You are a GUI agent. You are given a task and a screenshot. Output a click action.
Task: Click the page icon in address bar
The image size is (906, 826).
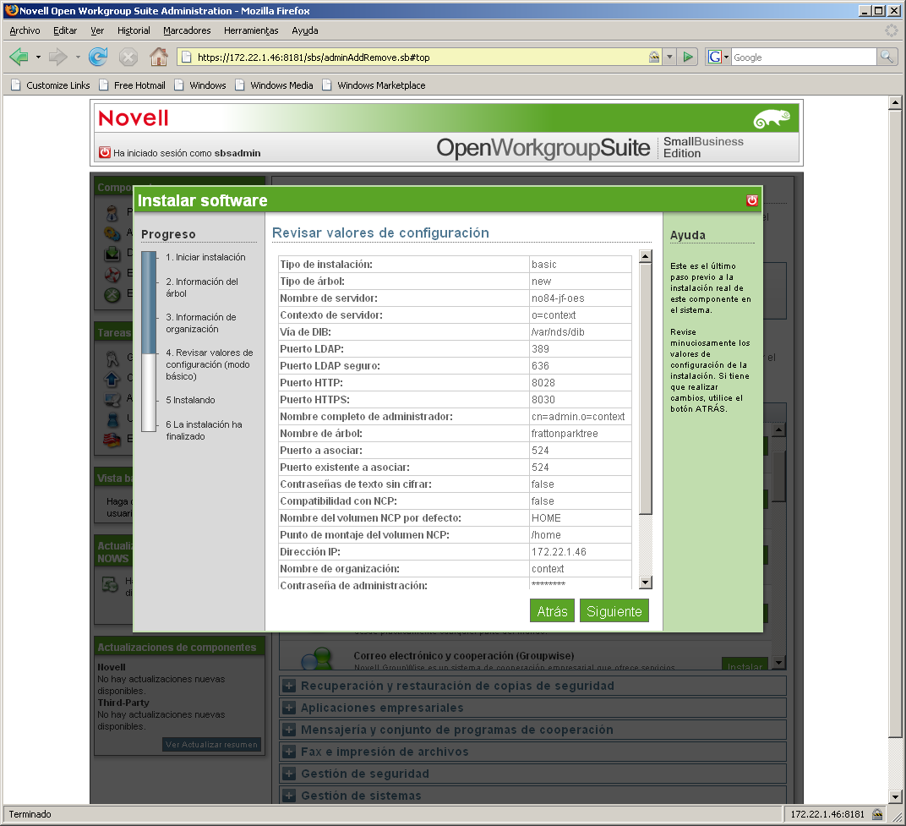click(186, 57)
